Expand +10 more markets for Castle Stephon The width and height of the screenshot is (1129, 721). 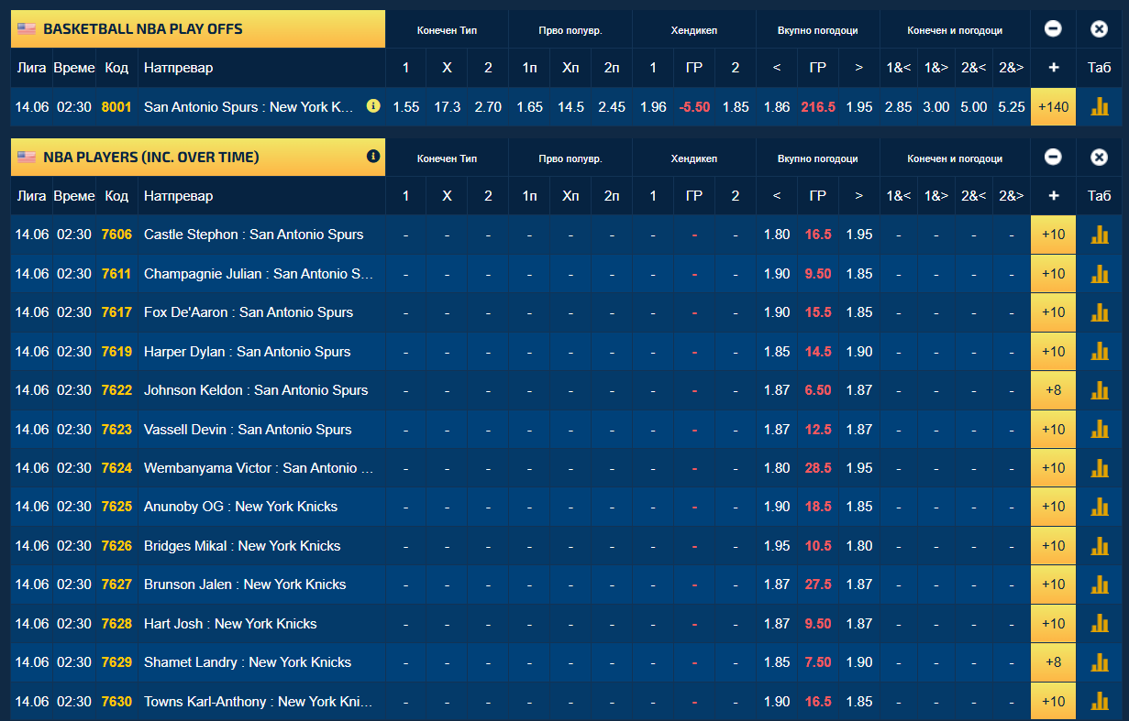click(1053, 235)
